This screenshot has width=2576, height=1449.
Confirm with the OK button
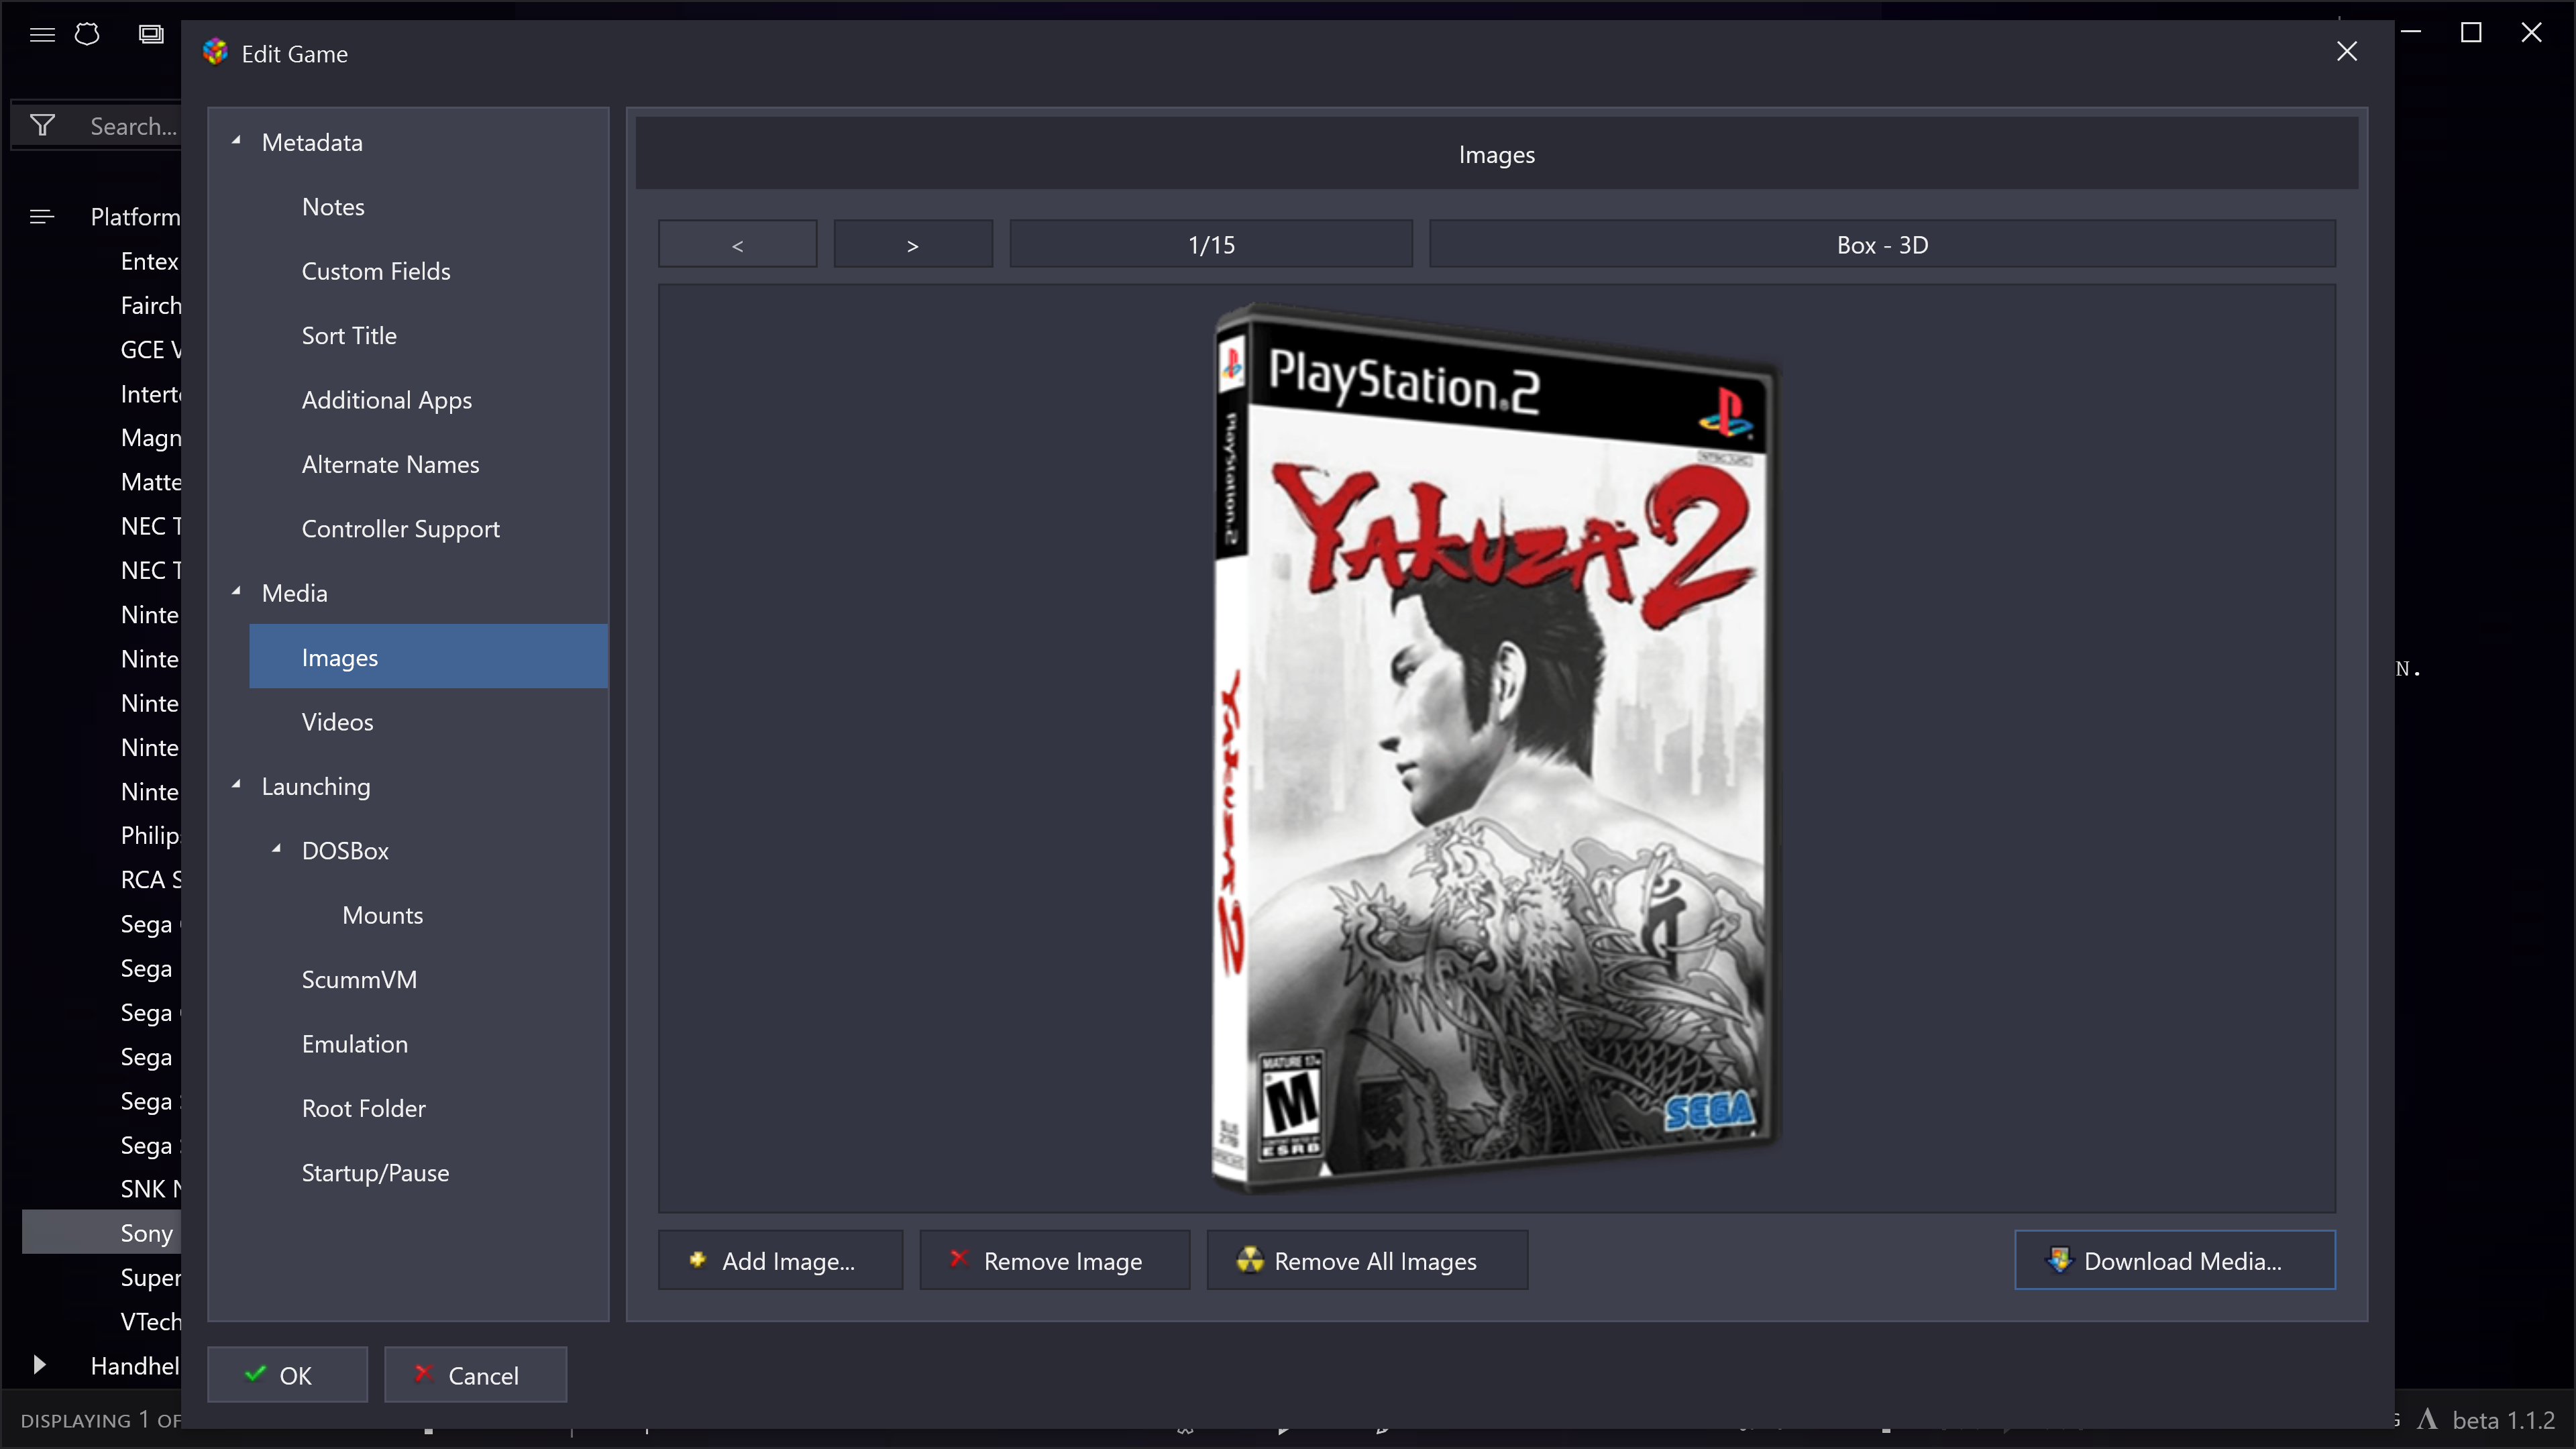(x=287, y=1374)
